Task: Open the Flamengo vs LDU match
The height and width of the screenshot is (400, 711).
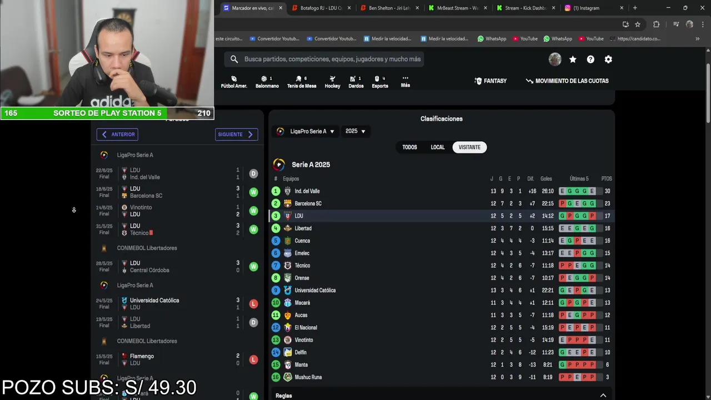Action: 177,359
